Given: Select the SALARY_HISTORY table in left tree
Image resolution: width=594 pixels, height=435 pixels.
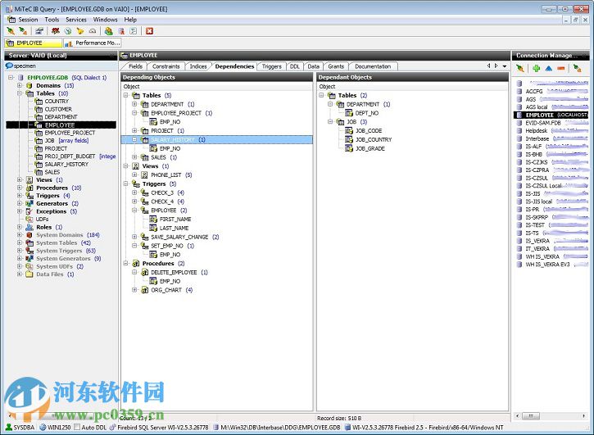Looking at the screenshot, I should (x=66, y=164).
